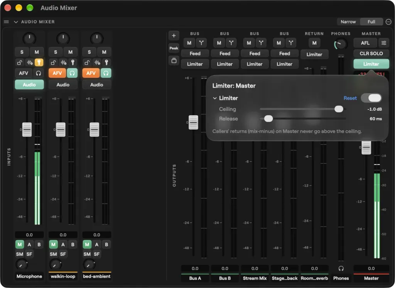The height and width of the screenshot is (288, 395).
Task: Click waveform icon on walkin-loop channel
Action: coord(63,63)
